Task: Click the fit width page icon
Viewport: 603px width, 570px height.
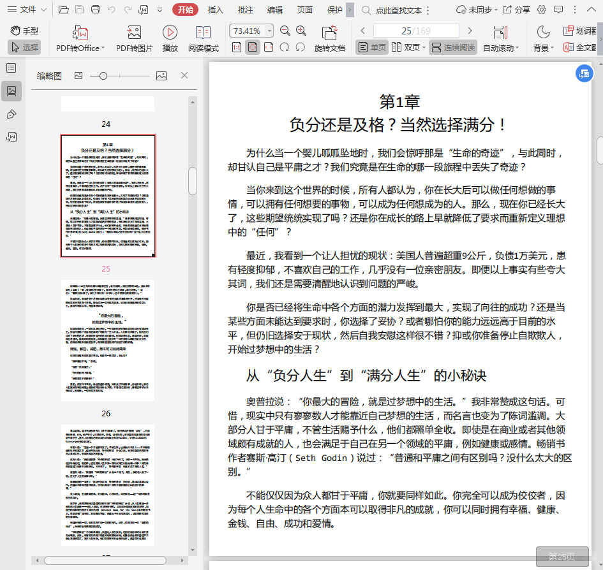Action: [x=269, y=47]
